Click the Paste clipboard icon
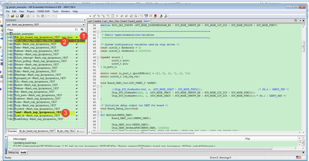Screen dimensions: 309x161 coord(43,16)
